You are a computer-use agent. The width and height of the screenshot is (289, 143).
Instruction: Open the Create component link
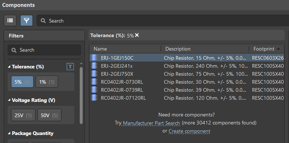[189, 131]
